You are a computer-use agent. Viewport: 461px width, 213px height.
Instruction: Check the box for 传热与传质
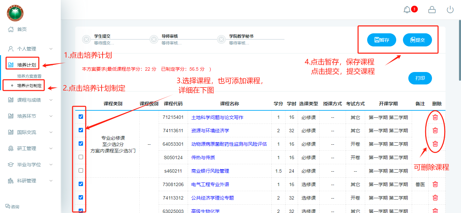(81, 157)
